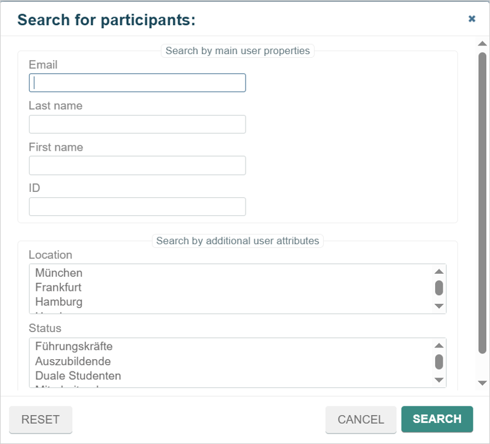
Task: Click the dialog scrollbar down arrow
Action: coord(482,383)
